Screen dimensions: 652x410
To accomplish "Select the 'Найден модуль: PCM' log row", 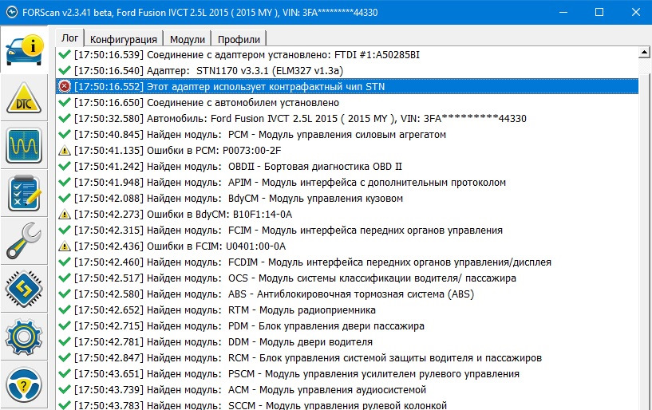I will [347, 134].
